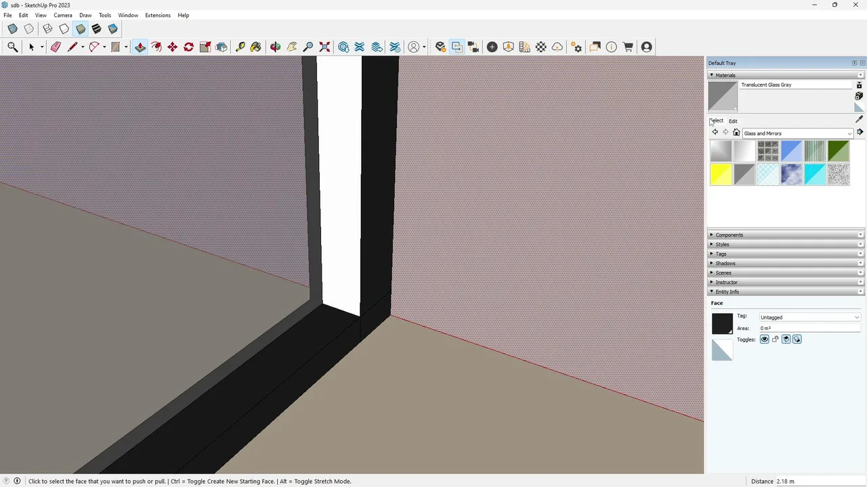The width and height of the screenshot is (867, 487).
Task: Select the Tape Measure tool
Action: pos(240,47)
